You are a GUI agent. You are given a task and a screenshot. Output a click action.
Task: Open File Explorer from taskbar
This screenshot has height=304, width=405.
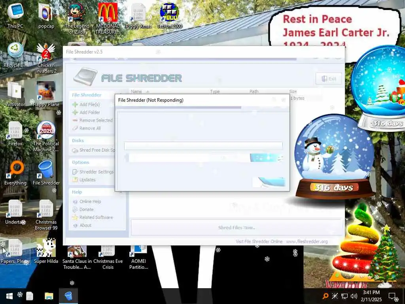pyautogui.click(x=49, y=296)
